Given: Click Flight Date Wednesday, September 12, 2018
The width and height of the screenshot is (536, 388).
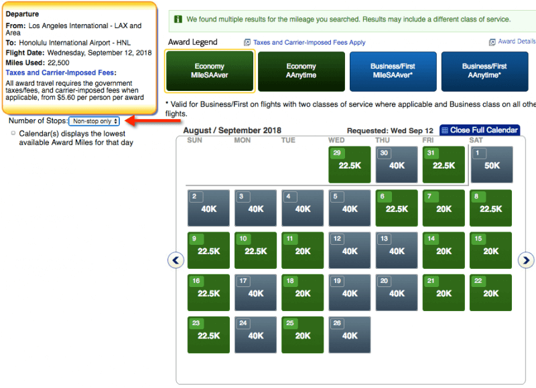Looking at the screenshot, I should [78, 53].
